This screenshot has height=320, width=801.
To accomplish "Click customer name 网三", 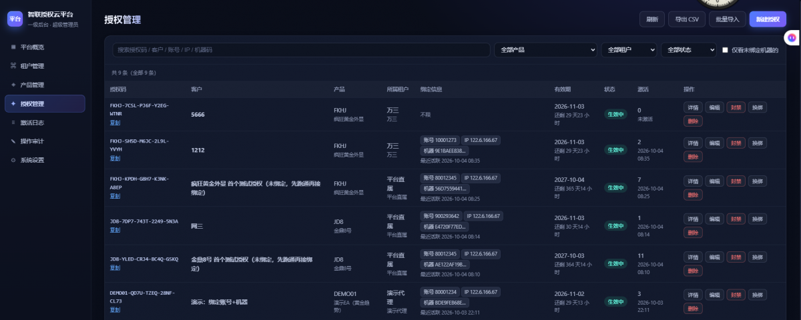I will tap(197, 227).
